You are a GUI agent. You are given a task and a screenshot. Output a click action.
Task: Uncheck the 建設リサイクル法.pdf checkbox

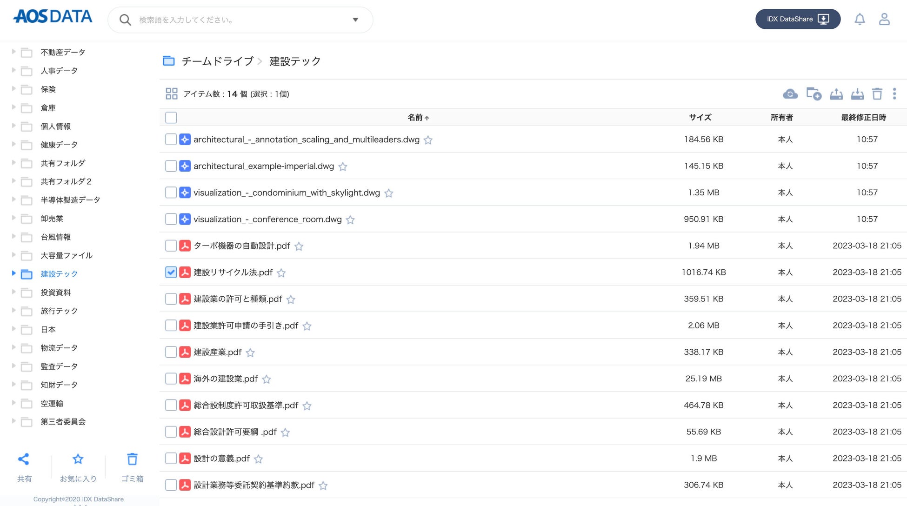coord(171,273)
